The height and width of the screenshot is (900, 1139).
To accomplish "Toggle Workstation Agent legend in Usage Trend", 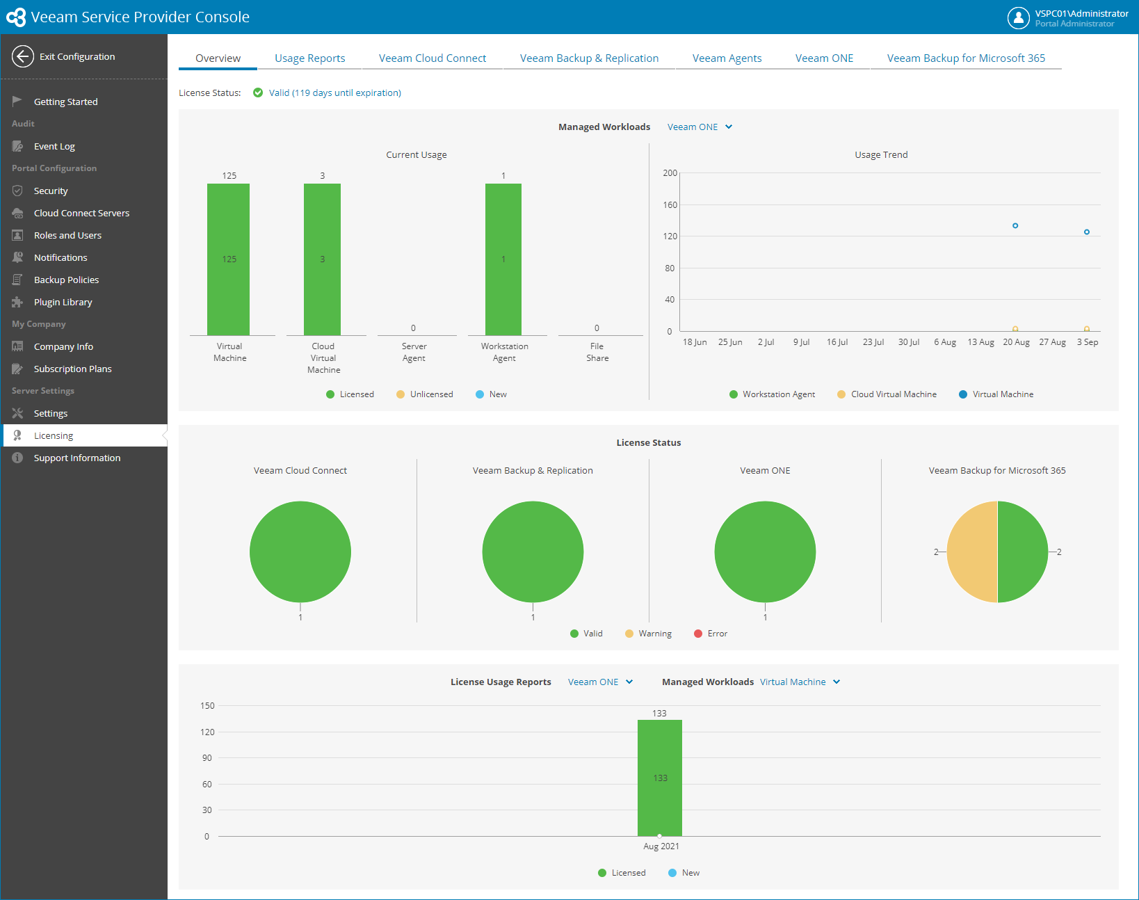I will (x=772, y=394).
